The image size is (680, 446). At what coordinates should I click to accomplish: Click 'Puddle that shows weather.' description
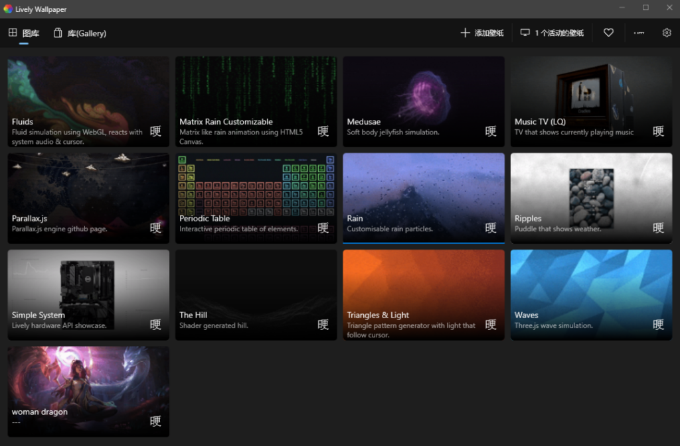558,229
